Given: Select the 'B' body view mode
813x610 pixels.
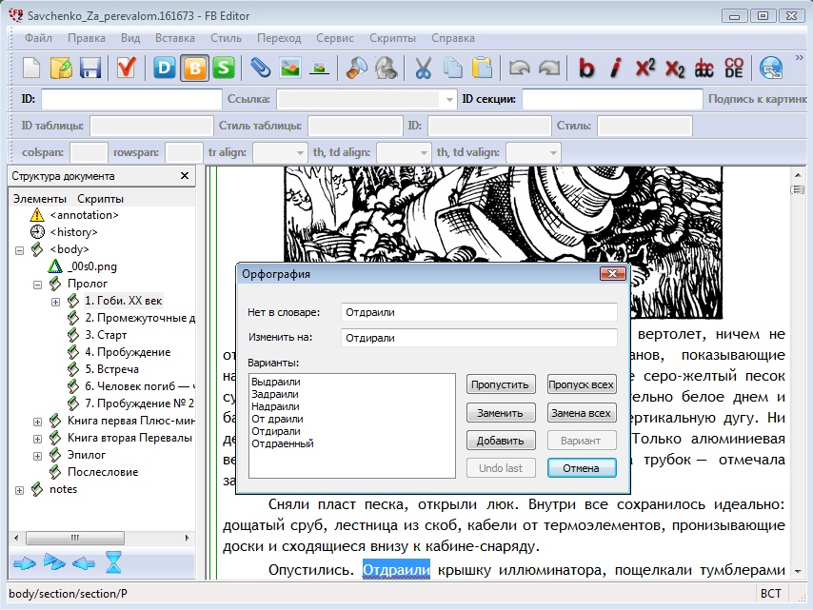Looking at the screenshot, I should click(194, 68).
